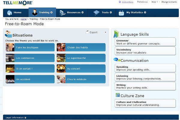Viewport: 180px width, 120px height.
Task: Select the Au concert situation
Action: click(x=81, y=69)
